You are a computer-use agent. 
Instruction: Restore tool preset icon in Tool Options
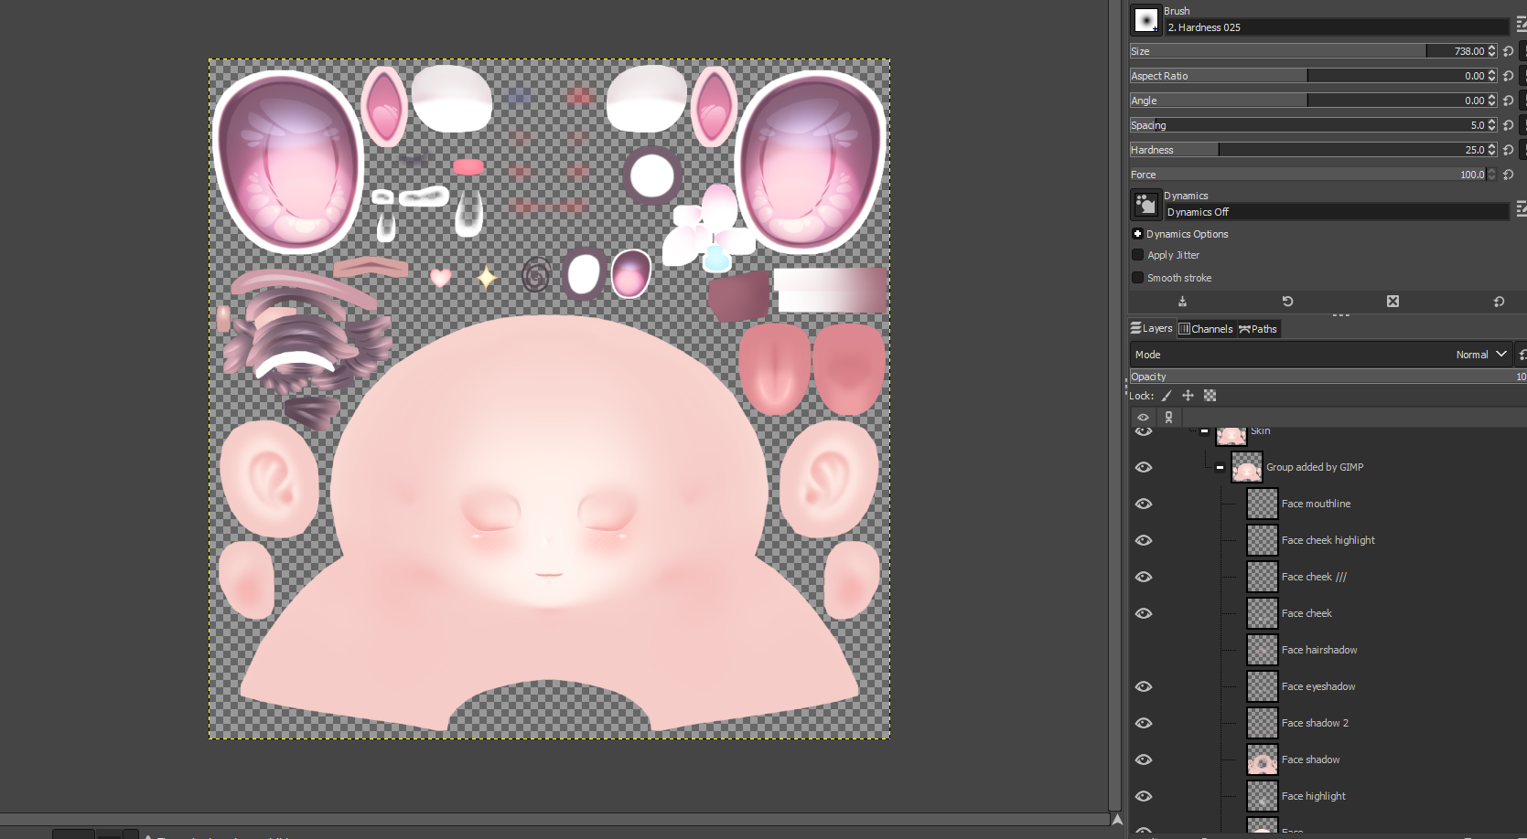[1287, 301]
